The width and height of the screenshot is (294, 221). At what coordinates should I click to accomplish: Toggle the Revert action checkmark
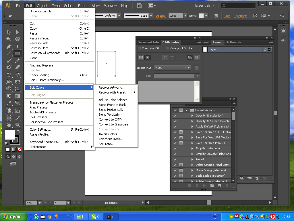(x=175, y=159)
